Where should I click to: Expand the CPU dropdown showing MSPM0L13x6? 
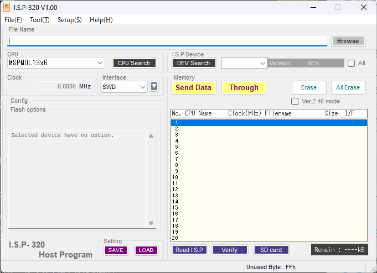(x=100, y=63)
